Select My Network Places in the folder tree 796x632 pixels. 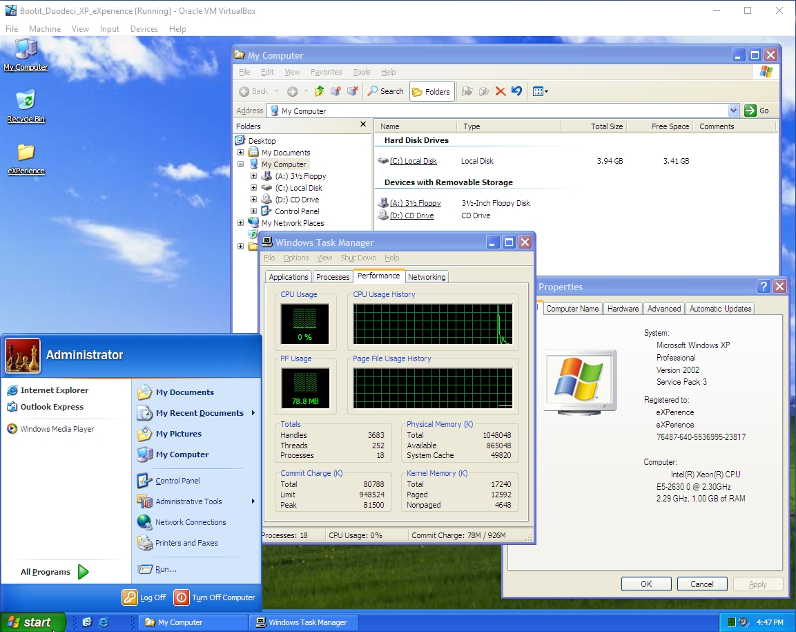[x=293, y=223]
